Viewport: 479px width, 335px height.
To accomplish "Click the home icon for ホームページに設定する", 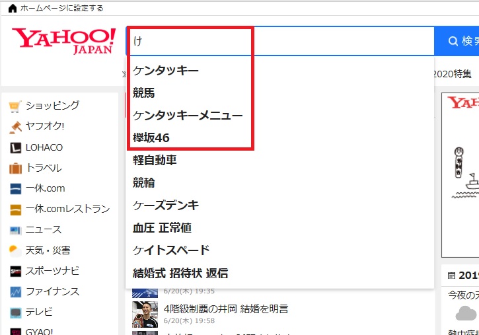I will (x=12, y=8).
